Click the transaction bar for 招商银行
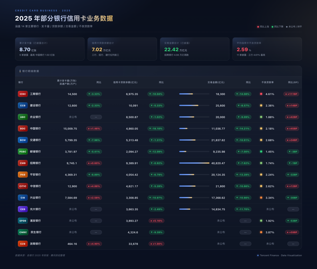The height and width of the screenshot is (269, 317). pos(194,163)
